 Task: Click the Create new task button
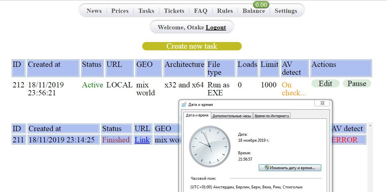(192, 46)
